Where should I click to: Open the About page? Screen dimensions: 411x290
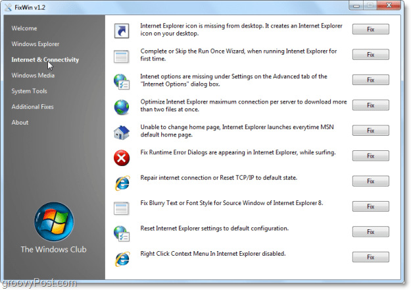(x=20, y=123)
